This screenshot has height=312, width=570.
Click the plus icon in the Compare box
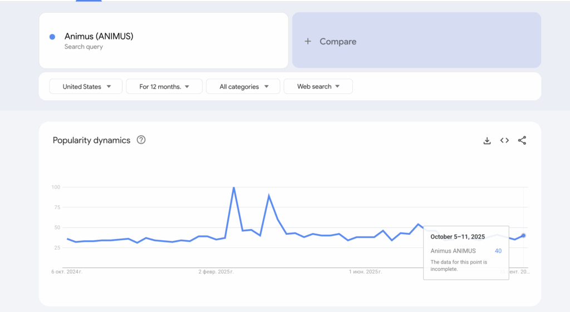coord(308,41)
